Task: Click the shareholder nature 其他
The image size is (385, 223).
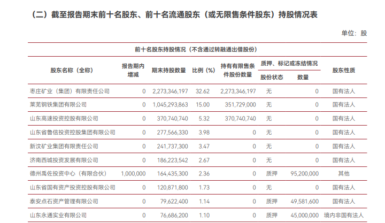Action: 344,174
